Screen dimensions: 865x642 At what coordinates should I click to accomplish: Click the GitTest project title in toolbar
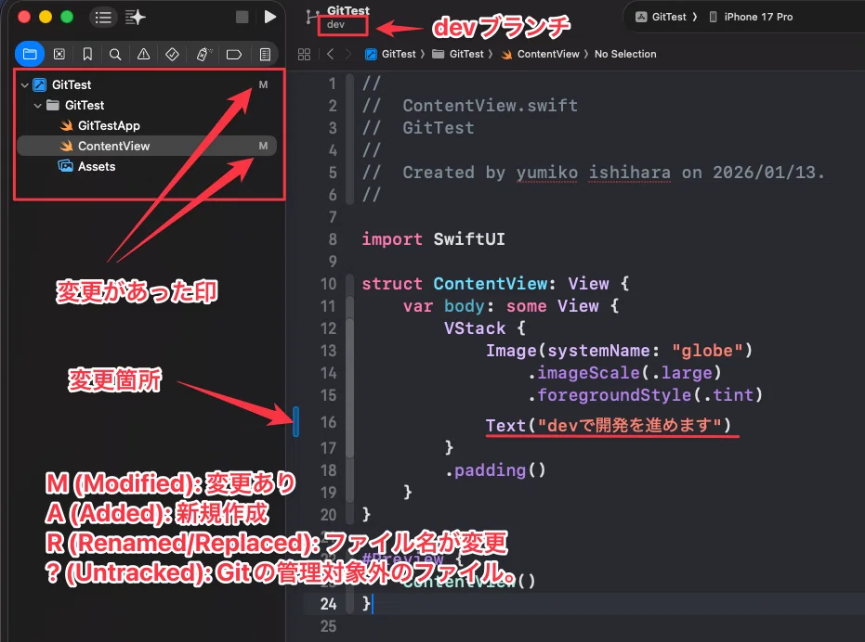(348, 10)
